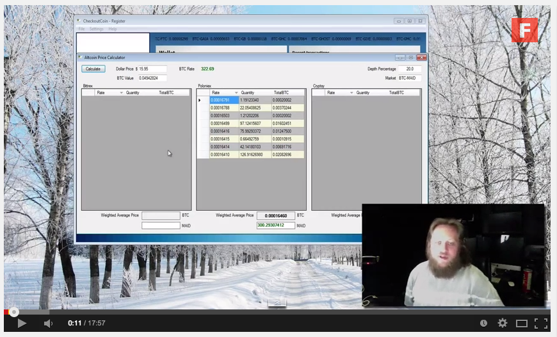Enter fullscreen mode
The height and width of the screenshot is (337, 557).
pyautogui.click(x=541, y=323)
